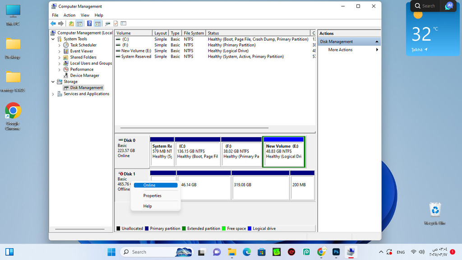Viewport: 462px width, 260px height.
Task: Select the (F:) 38.02 GB partition block
Action: click(241, 152)
